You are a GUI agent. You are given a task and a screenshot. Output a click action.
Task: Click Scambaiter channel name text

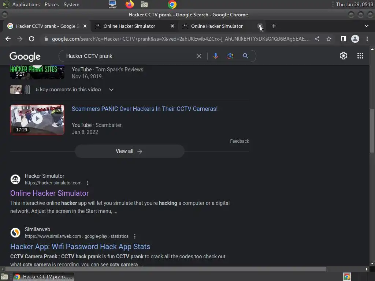[x=108, y=125]
